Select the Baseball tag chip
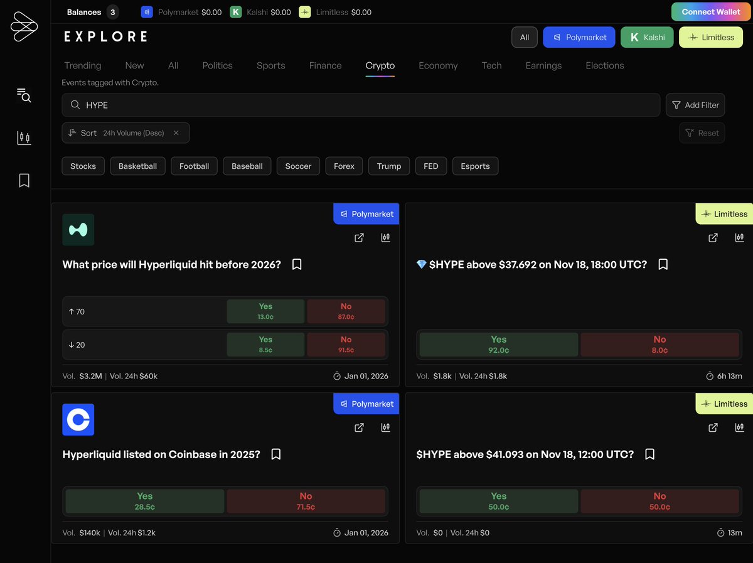 point(247,166)
